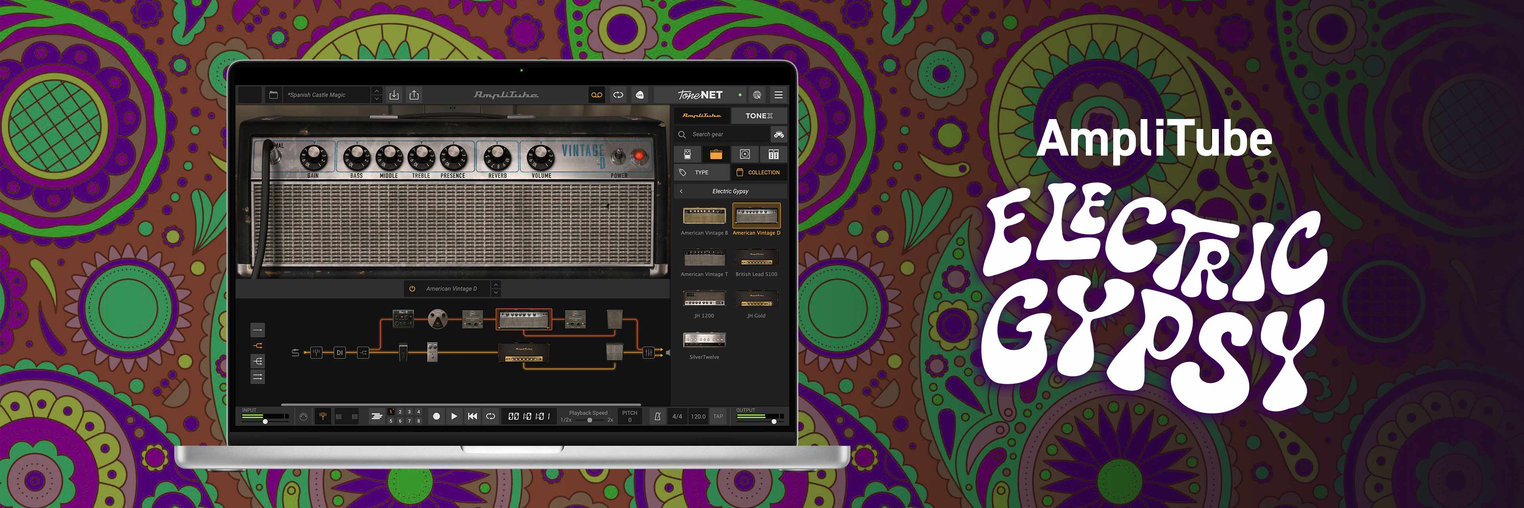Select the cabinet category icon in gear browser
Screen dimensions: 1524x508
[x=745, y=154]
